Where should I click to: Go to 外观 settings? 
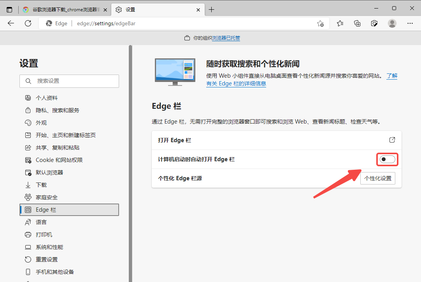(41, 123)
